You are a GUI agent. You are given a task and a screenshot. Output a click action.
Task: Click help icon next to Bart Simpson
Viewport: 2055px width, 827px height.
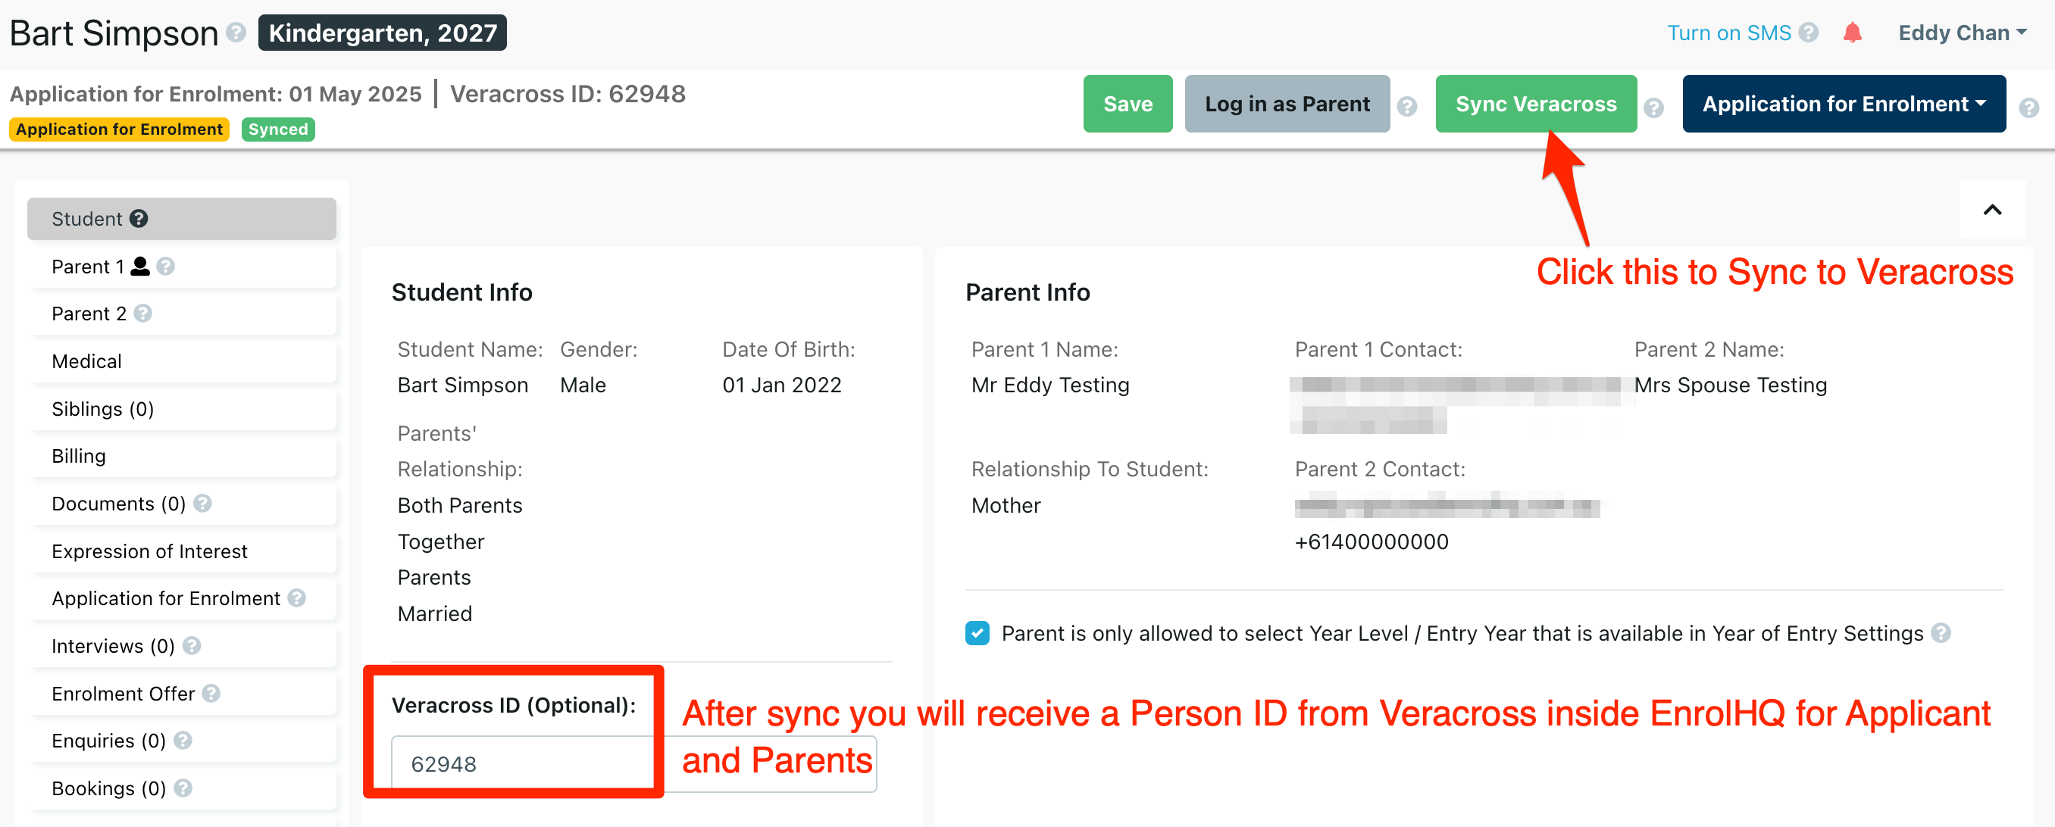[x=236, y=33]
